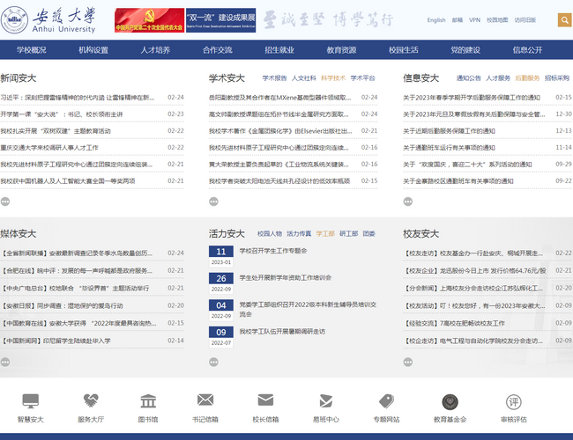Click the search magnifier icon
The image size is (573, 440).
pos(564,19)
